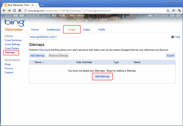Open the Hotmail link

click(x=81, y=16)
